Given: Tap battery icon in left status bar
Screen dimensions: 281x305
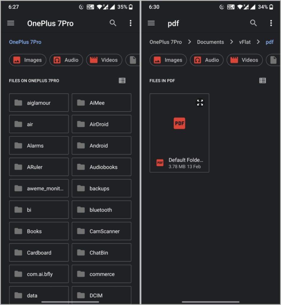Looking at the screenshot, I should [131, 7].
